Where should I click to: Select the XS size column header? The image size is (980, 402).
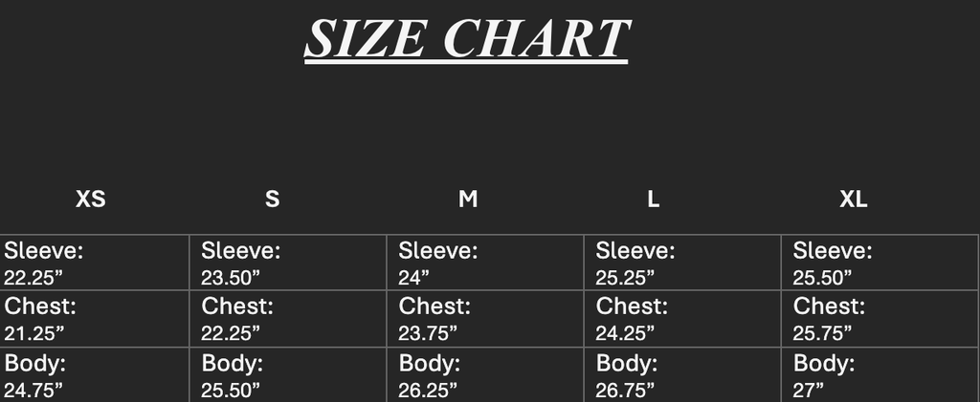(x=90, y=200)
